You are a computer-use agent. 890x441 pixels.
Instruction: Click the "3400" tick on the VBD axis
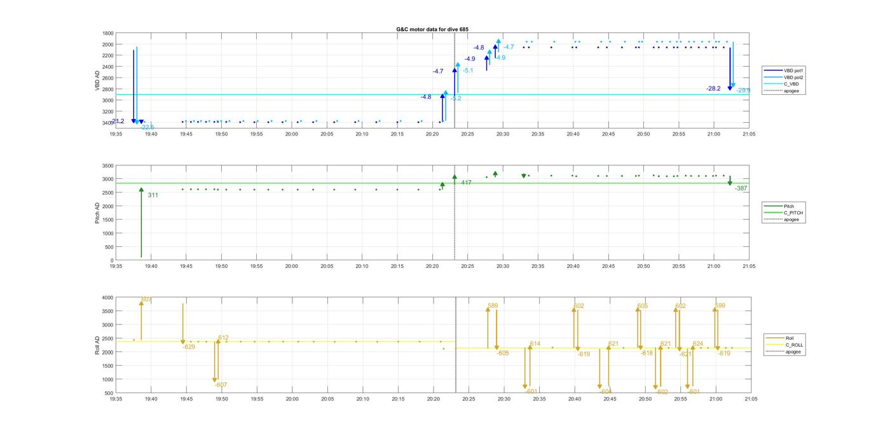pos(108,122)
